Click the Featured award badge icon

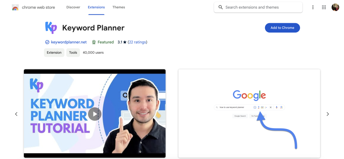tap(94, 42)
